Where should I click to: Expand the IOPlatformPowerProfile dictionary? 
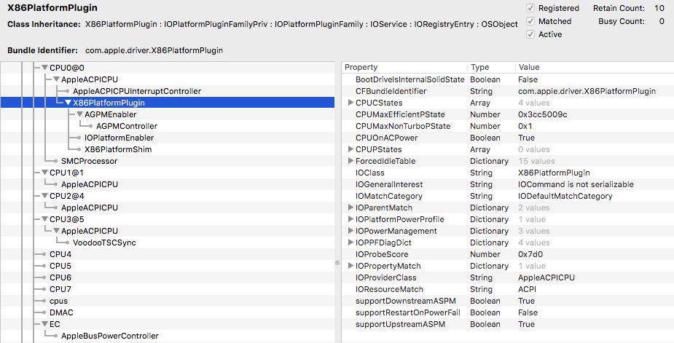click(x=350, y=219)
